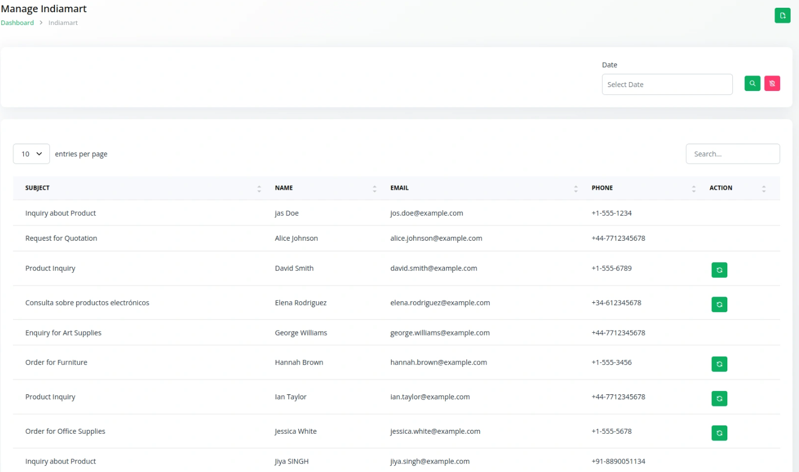Click the name 'Jas Doe'
Viewport: 799px width, 472px height.
pyautogui.click(x=287, y=213)
